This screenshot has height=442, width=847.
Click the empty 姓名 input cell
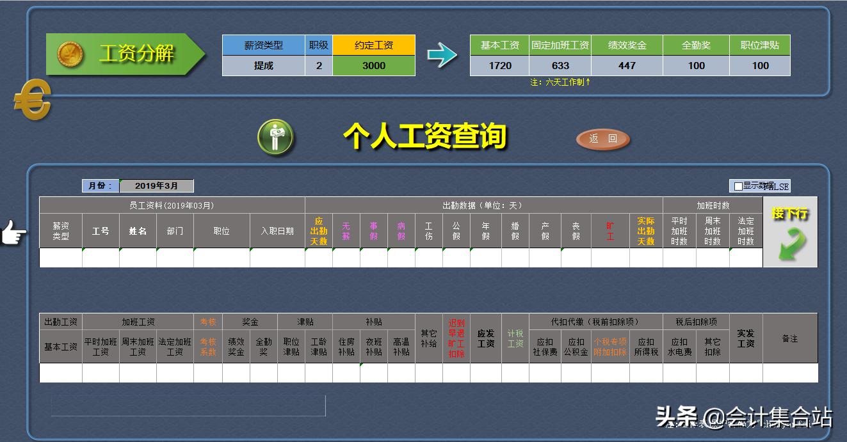coord(137,257)
